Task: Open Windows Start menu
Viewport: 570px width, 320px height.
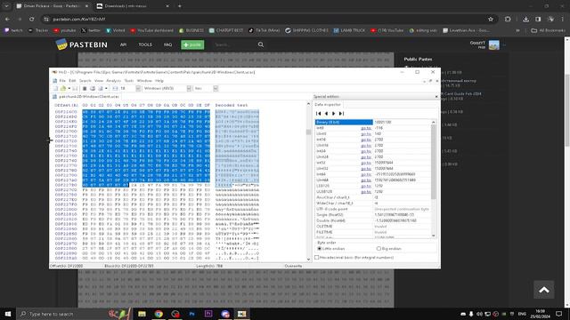Action: (8, 314)
